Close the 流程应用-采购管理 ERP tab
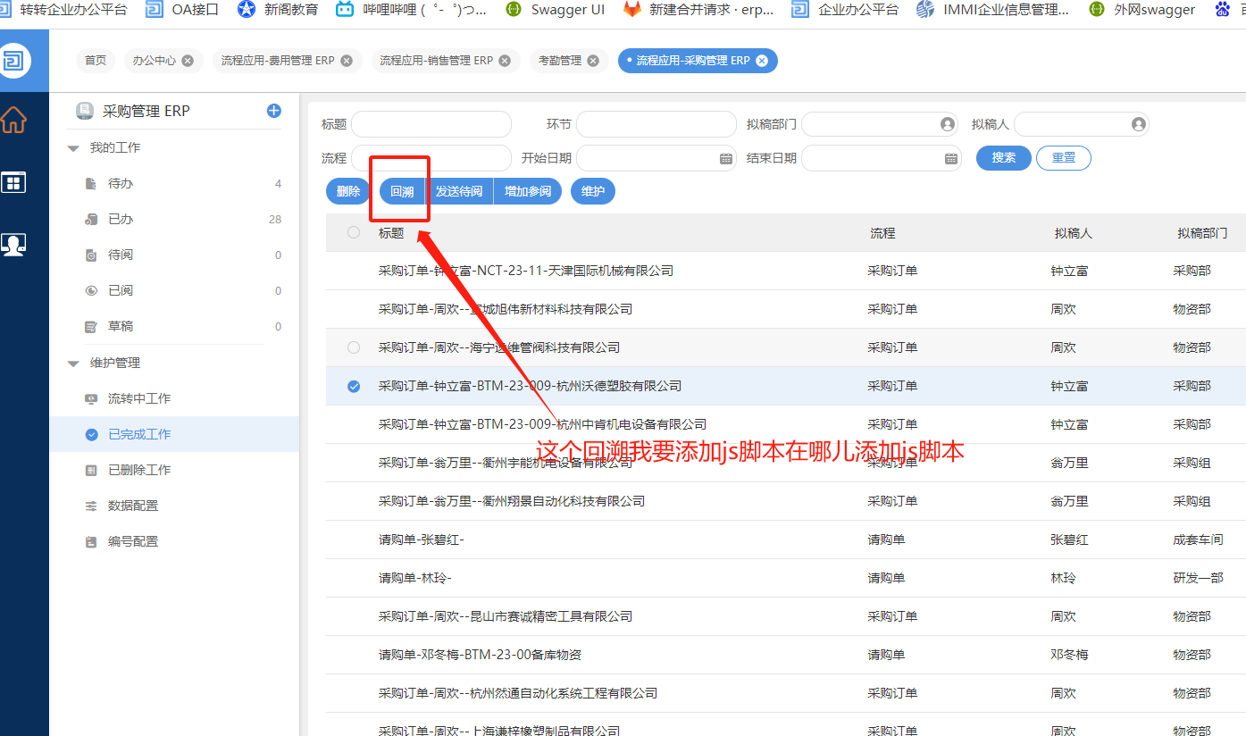This screenshot has height=736, width=1246. pos(762,61)
